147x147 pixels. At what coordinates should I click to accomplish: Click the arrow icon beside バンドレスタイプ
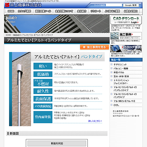click(x=111, y=87)
